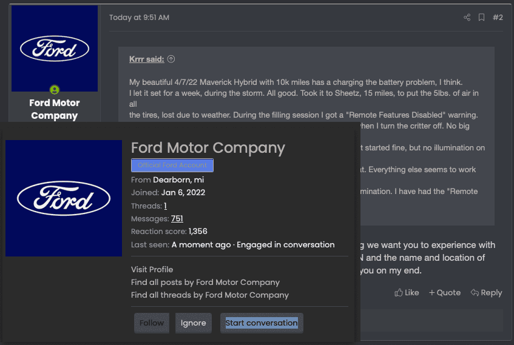Image resolution: width=514 pixels, height=345 pixels.
Task: Click the Official Ford Account badge
Action: pos(172,165)
